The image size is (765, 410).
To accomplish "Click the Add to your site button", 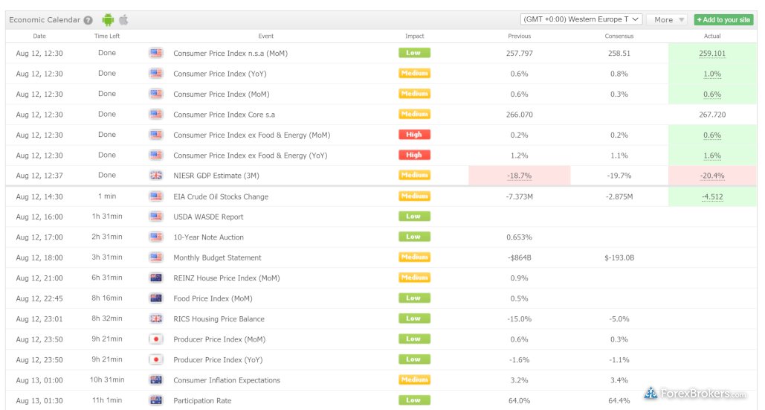I will pos(723,20).
